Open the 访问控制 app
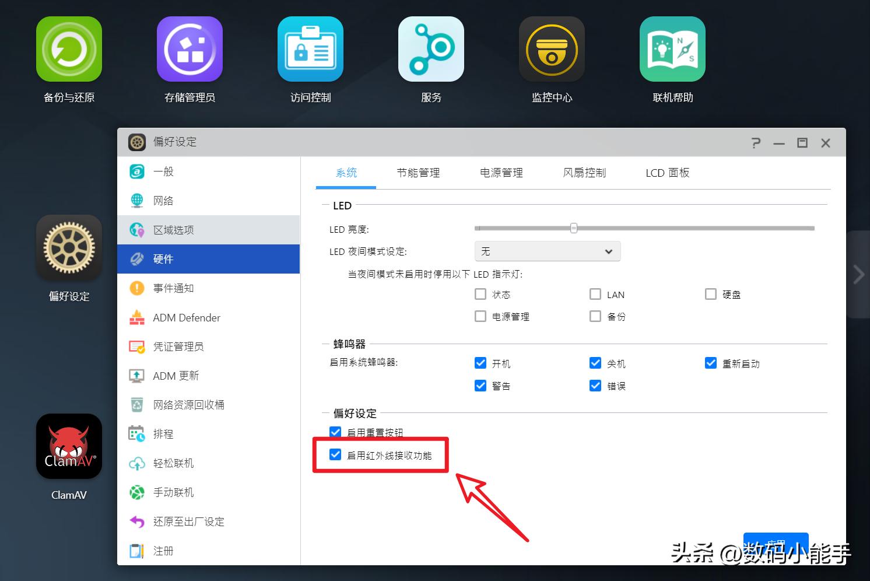The image size is (870, 581). [310, 49]
